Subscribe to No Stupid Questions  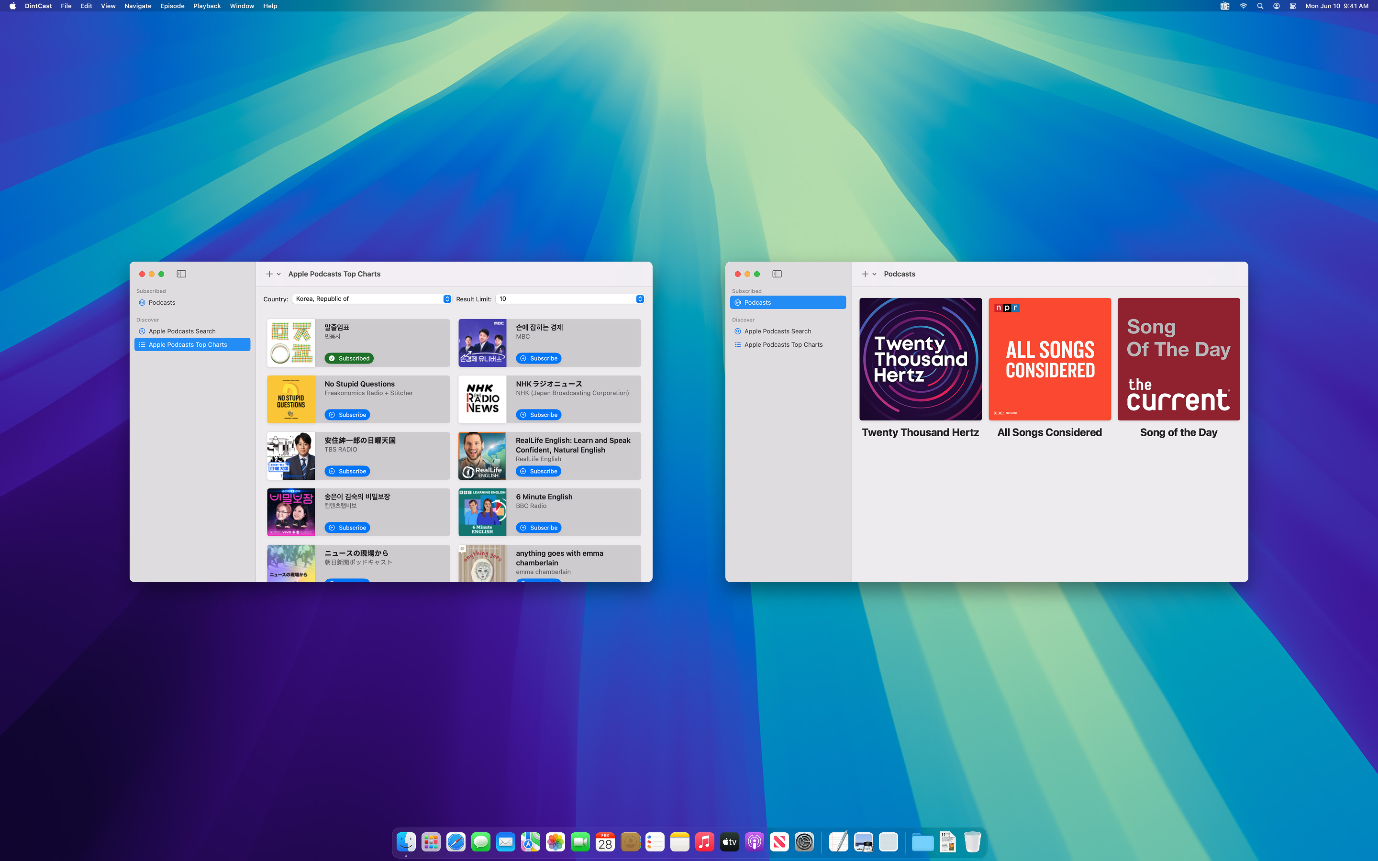click(x=347, y=415)
